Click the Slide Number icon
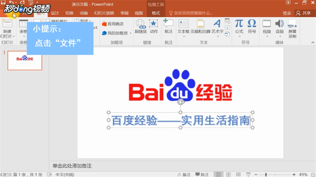The image size is (316, 177). click(x=227, y=28)
